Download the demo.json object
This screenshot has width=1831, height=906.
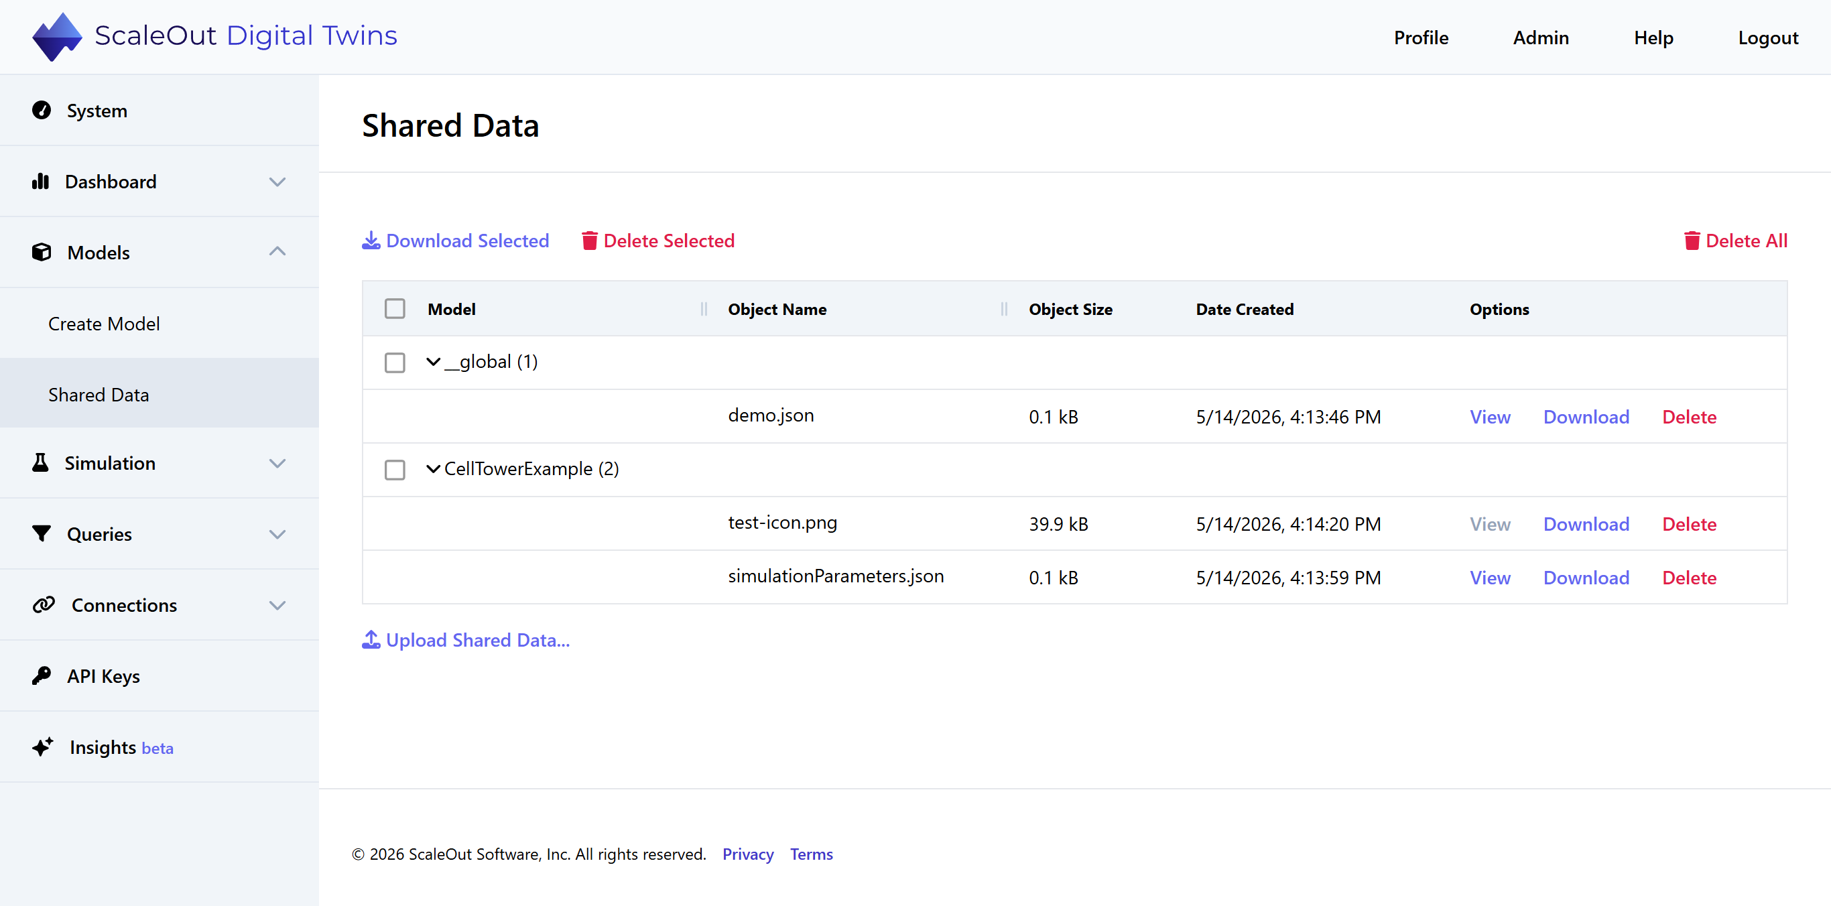click(1586, 416)
